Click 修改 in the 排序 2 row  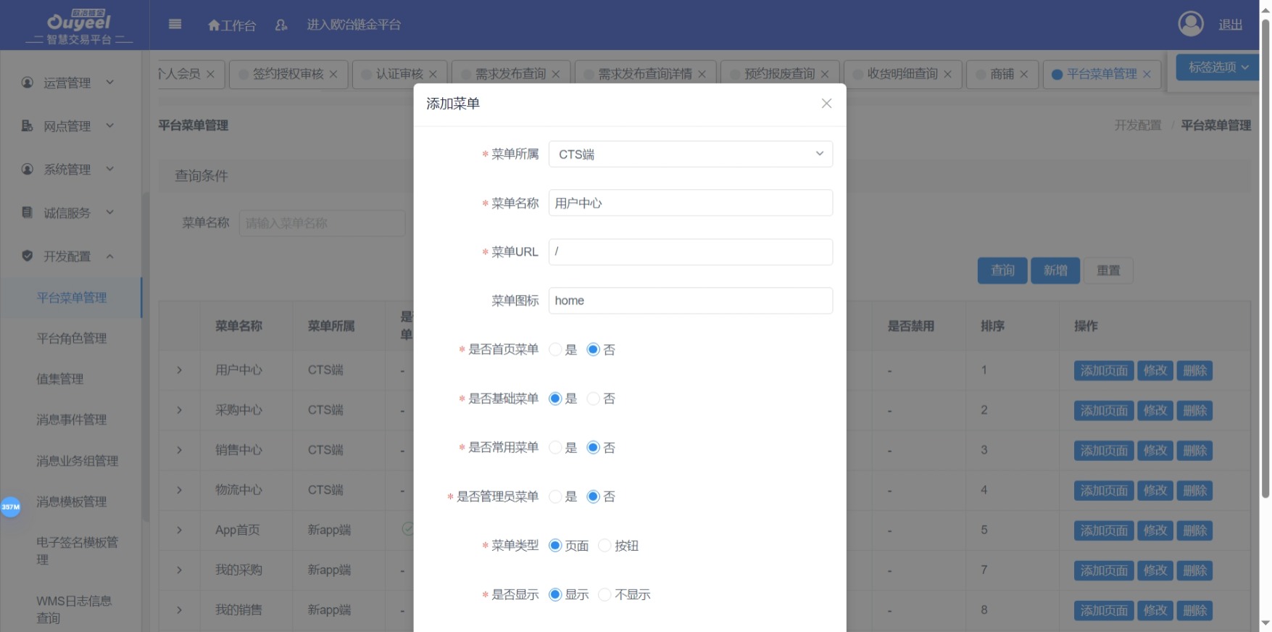click(x=1155, y=411)
